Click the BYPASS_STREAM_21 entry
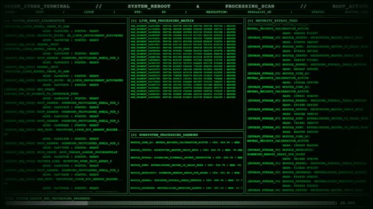This screenshot has height=209, width=373. tap(305, 56)
